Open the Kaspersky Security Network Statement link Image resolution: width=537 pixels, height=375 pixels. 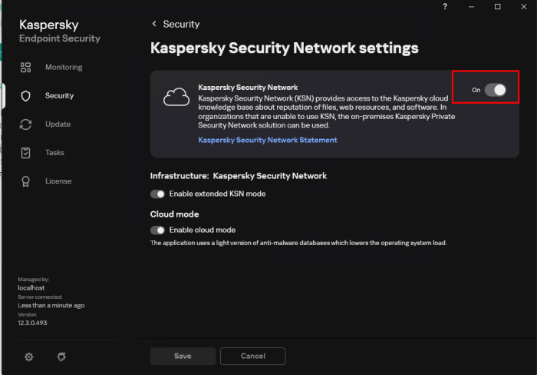(x=267, y=140)
